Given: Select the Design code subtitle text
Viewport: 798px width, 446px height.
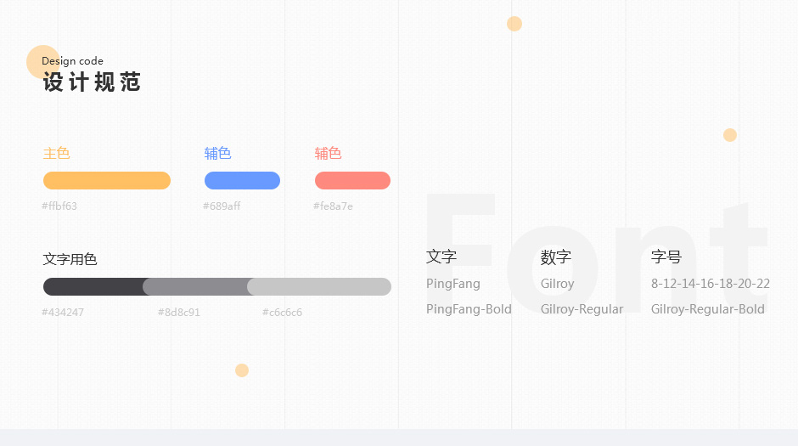Looking at the screenshot, I should (72, 61).
